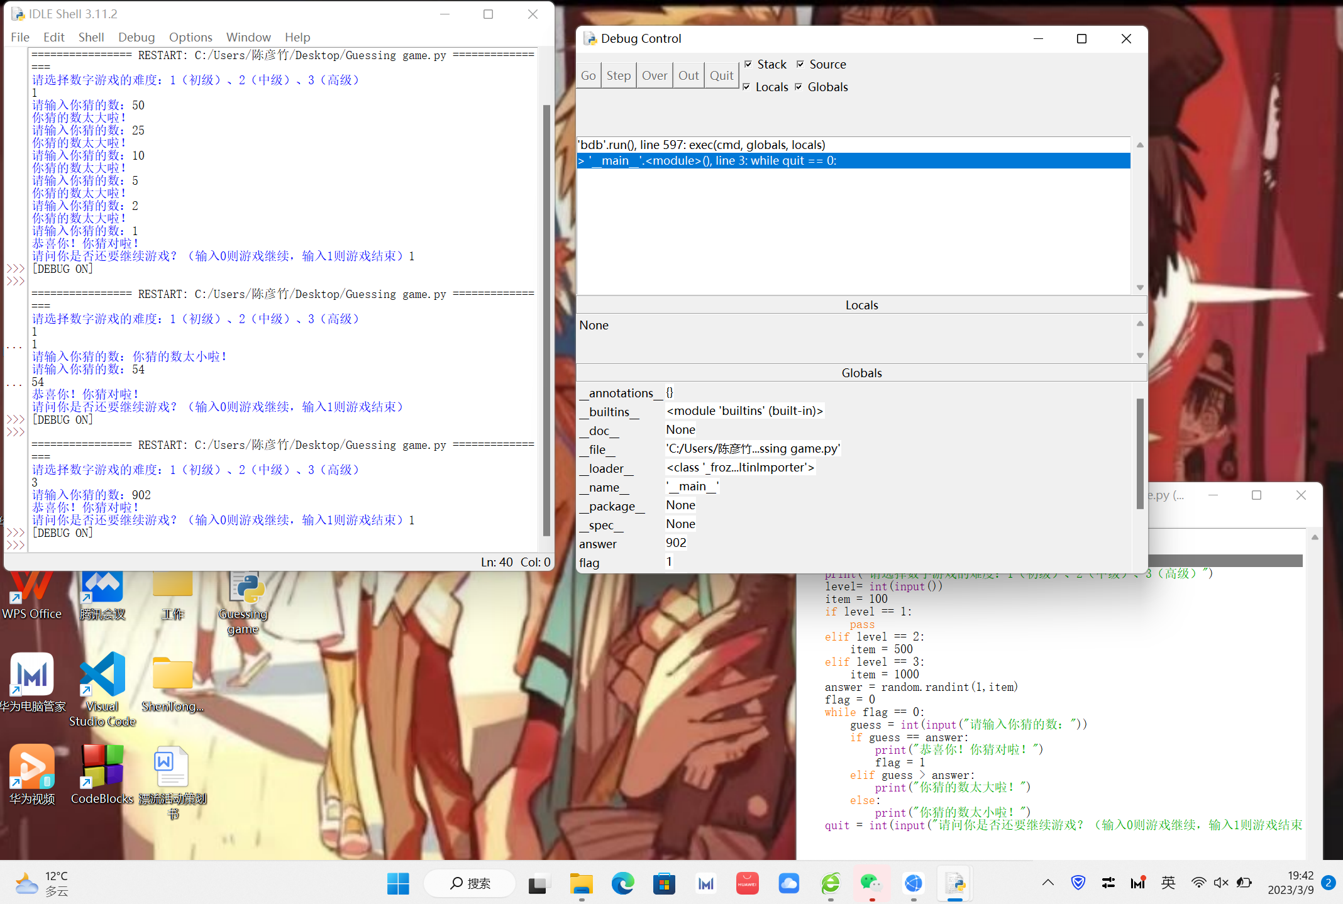Screen dimensions: 1343x904
Task: Open File Explorer from the taskbar
Action: (x=581, y=883)
